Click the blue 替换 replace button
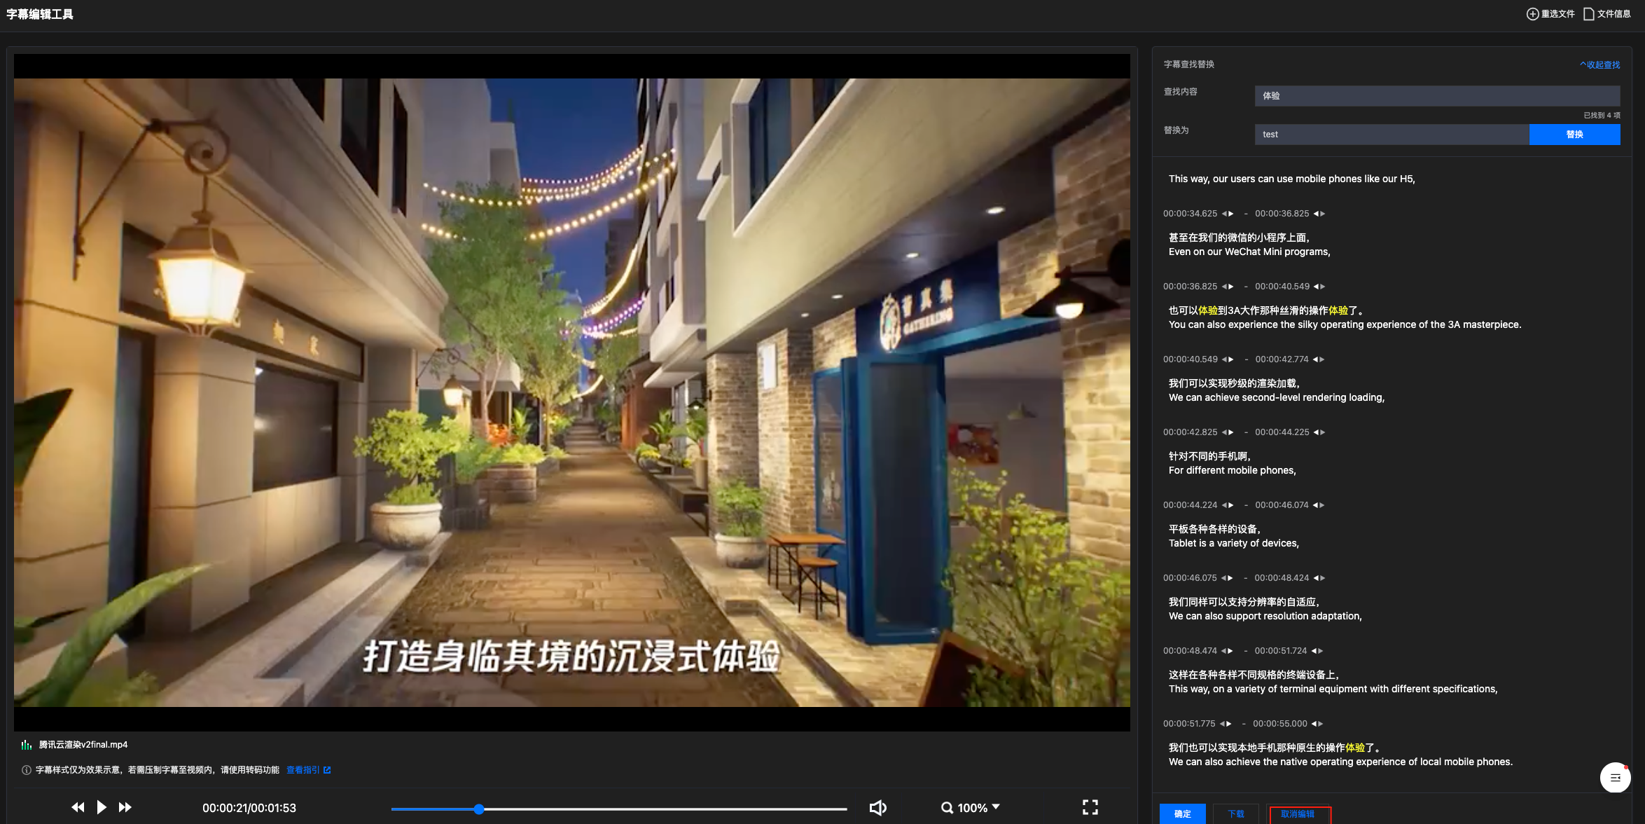 [1574, 135]
